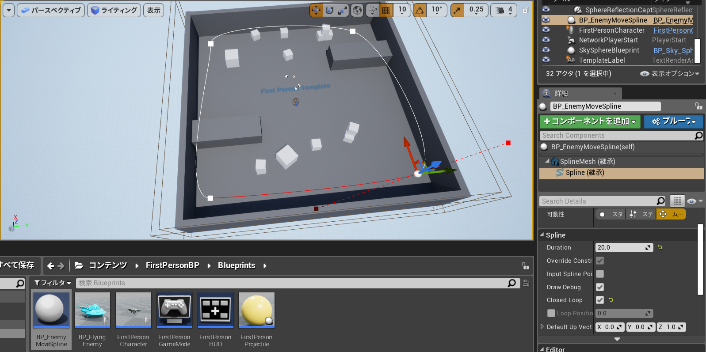
Task: Click the コンテンツ breadcrumb folder
Action: 107,265
